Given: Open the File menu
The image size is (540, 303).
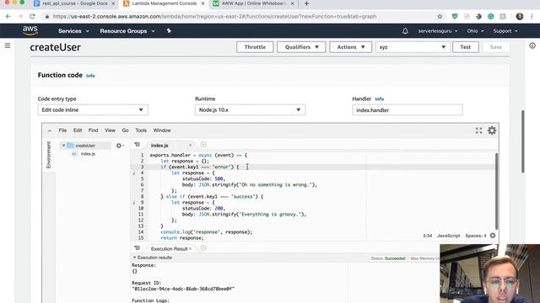Looking at the screenshot, I should [x=62, y=130].
